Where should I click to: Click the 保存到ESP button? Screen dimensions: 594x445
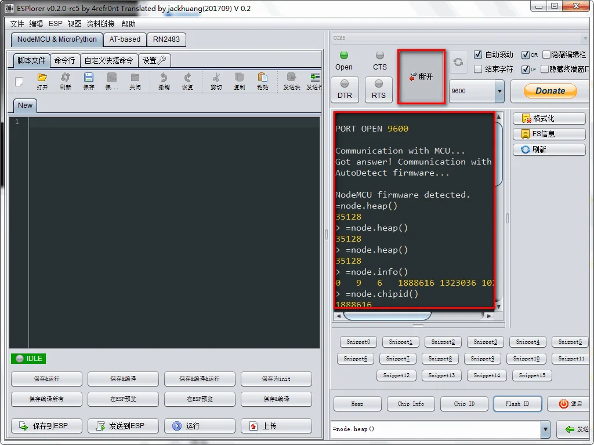pyautogui.click(x=46, y=426)
